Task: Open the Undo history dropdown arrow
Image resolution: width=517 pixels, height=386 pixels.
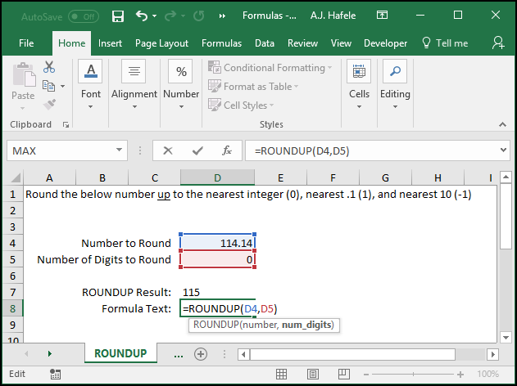Action: pos(154,16)
